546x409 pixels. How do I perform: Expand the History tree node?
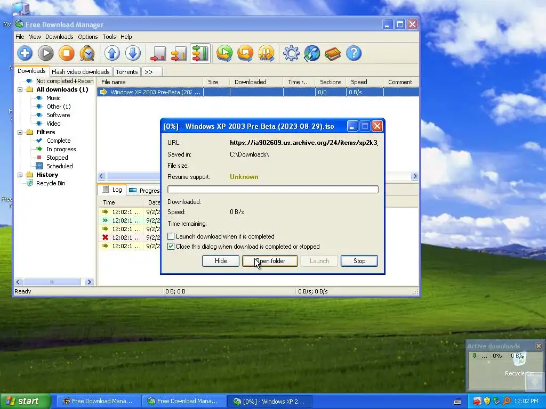pyautogui.click(x=20, y=175)
